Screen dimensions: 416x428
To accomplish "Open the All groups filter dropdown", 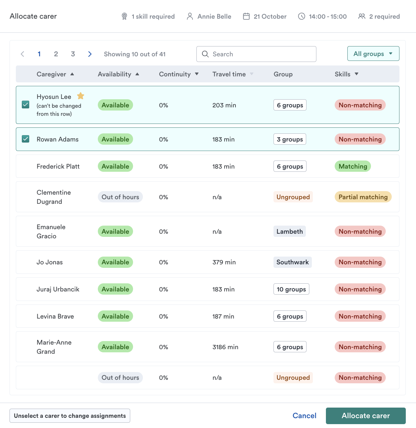I will point(373,54).
